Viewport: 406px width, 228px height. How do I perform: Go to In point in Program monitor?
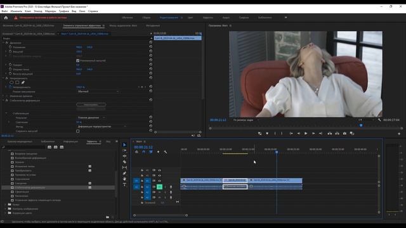(291, 134)
